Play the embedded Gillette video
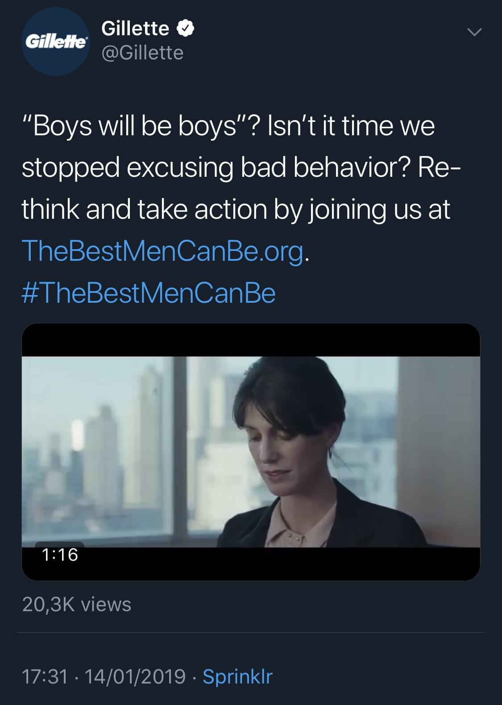502x705 pixels. click(251, 451)
